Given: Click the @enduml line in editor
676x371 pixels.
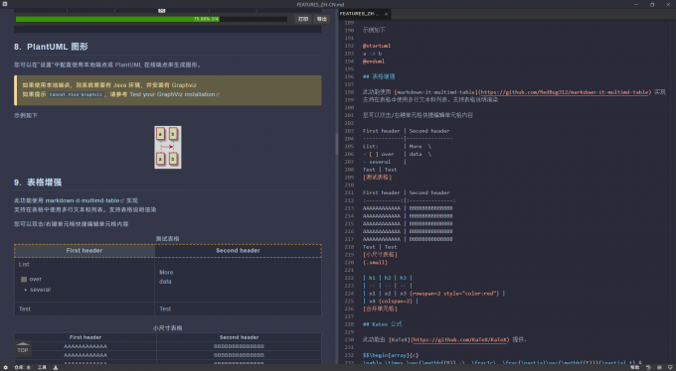Looking at the screenshot, I should coord(374,62).
